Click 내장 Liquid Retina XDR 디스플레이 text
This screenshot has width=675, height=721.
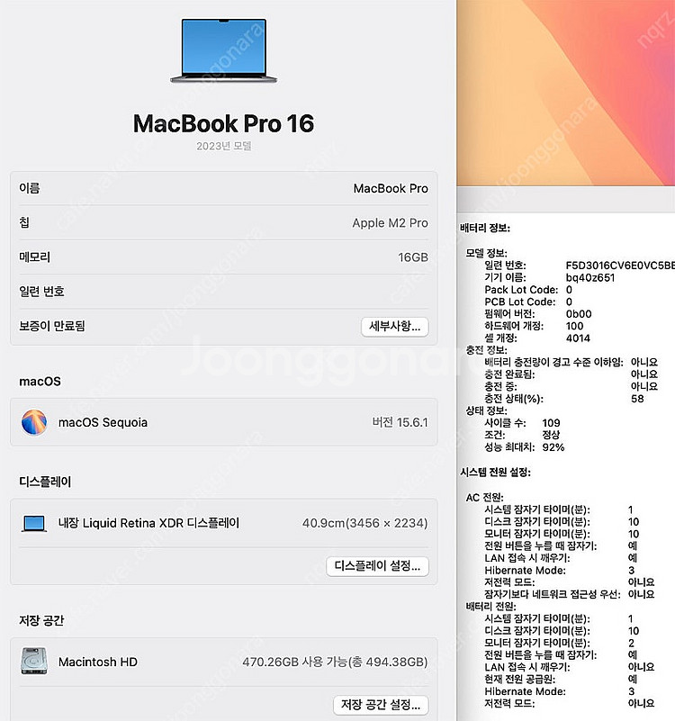[149, 523]
